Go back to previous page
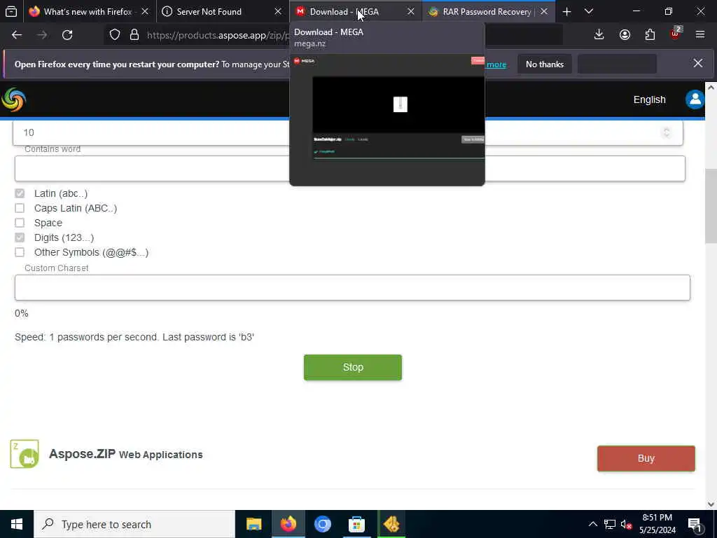Screen dimensions: 717x538 click(17, 35)
